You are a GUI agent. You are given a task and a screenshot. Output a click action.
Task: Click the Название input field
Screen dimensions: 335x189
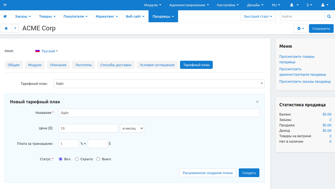tap(159, 113)
